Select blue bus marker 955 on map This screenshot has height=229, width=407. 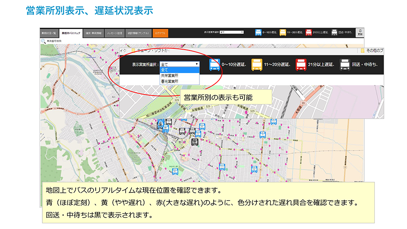point(202,126)
